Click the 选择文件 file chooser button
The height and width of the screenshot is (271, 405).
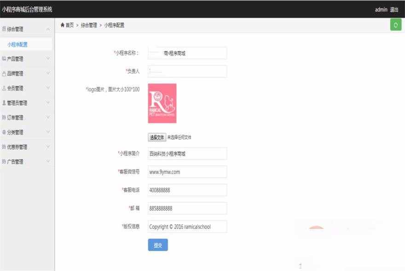157,137
